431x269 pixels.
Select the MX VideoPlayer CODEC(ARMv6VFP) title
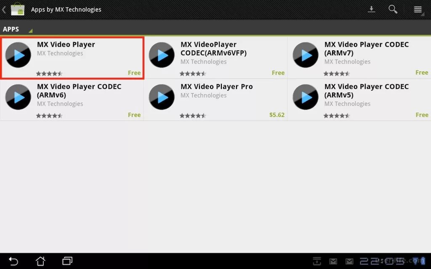pos(213,49)
